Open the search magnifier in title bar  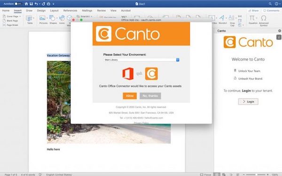pyautogui.click(x=270, y=4)
